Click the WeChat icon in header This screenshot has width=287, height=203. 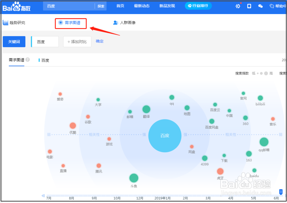(x=260, y=6)
